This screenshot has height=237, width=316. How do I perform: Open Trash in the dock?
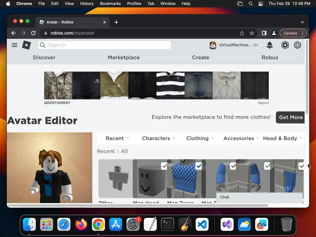pos(286,224)
